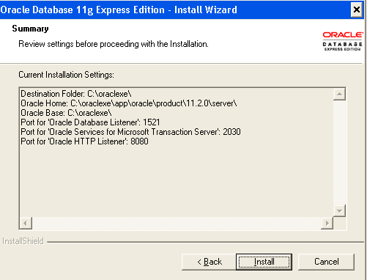This screenshot has height=280, width=367.
Task: Go back using the Back button
Action: pyautogui.click(x=210, y=262)
